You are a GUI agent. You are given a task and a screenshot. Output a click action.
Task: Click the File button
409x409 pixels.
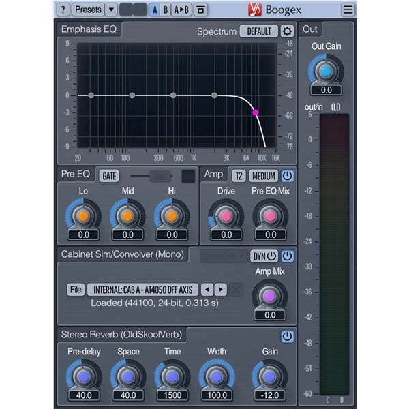click(x=76, y=290)
